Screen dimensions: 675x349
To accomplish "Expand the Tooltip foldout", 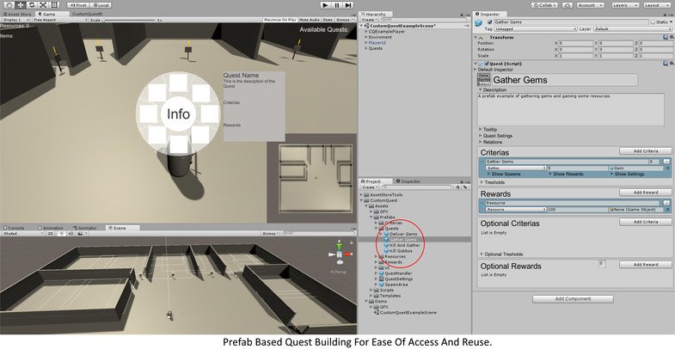I will (x=488, y=130).
